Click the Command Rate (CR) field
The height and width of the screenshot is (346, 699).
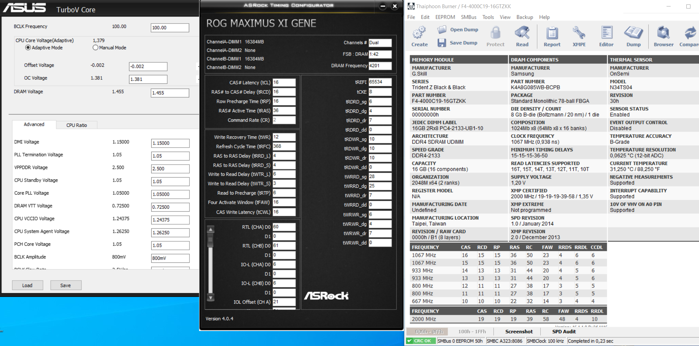(x=284, y=120)
